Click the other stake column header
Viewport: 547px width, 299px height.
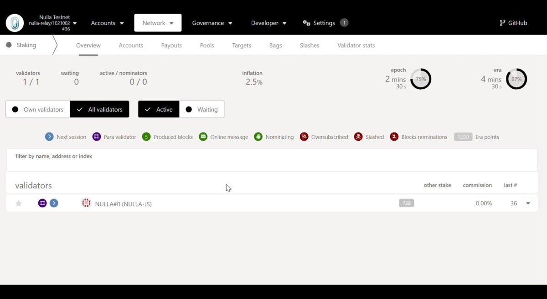coord(437,185)
